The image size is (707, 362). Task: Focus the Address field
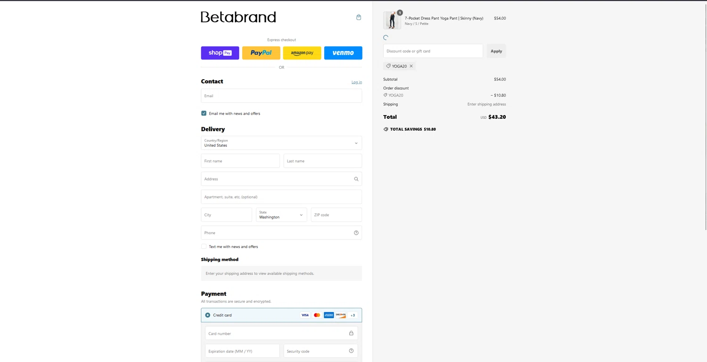coord(281,179)
